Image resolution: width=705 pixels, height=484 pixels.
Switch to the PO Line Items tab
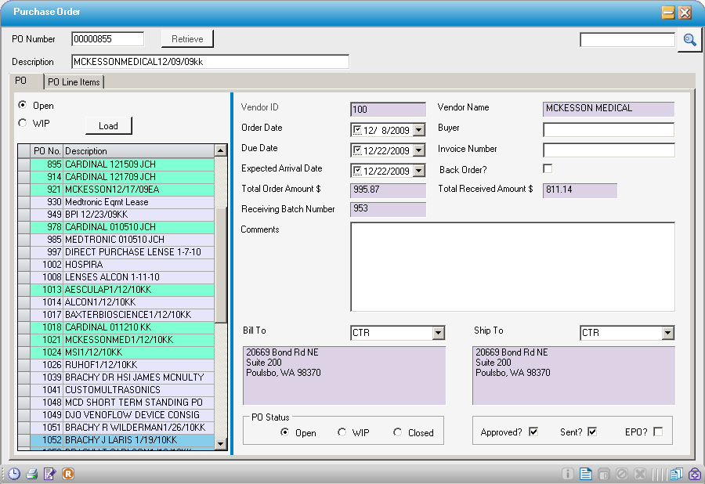[x=74, y=81]
